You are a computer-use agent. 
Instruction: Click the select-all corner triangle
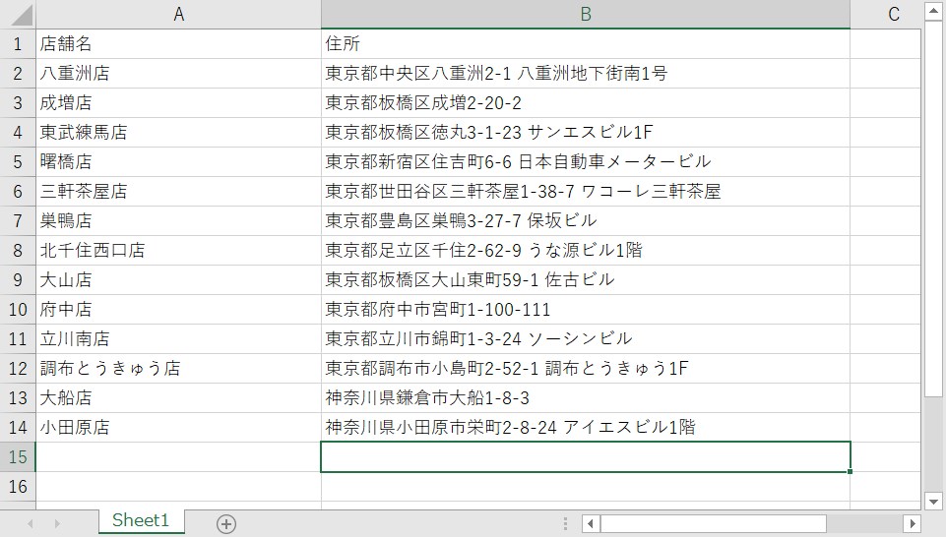[23, 15]
